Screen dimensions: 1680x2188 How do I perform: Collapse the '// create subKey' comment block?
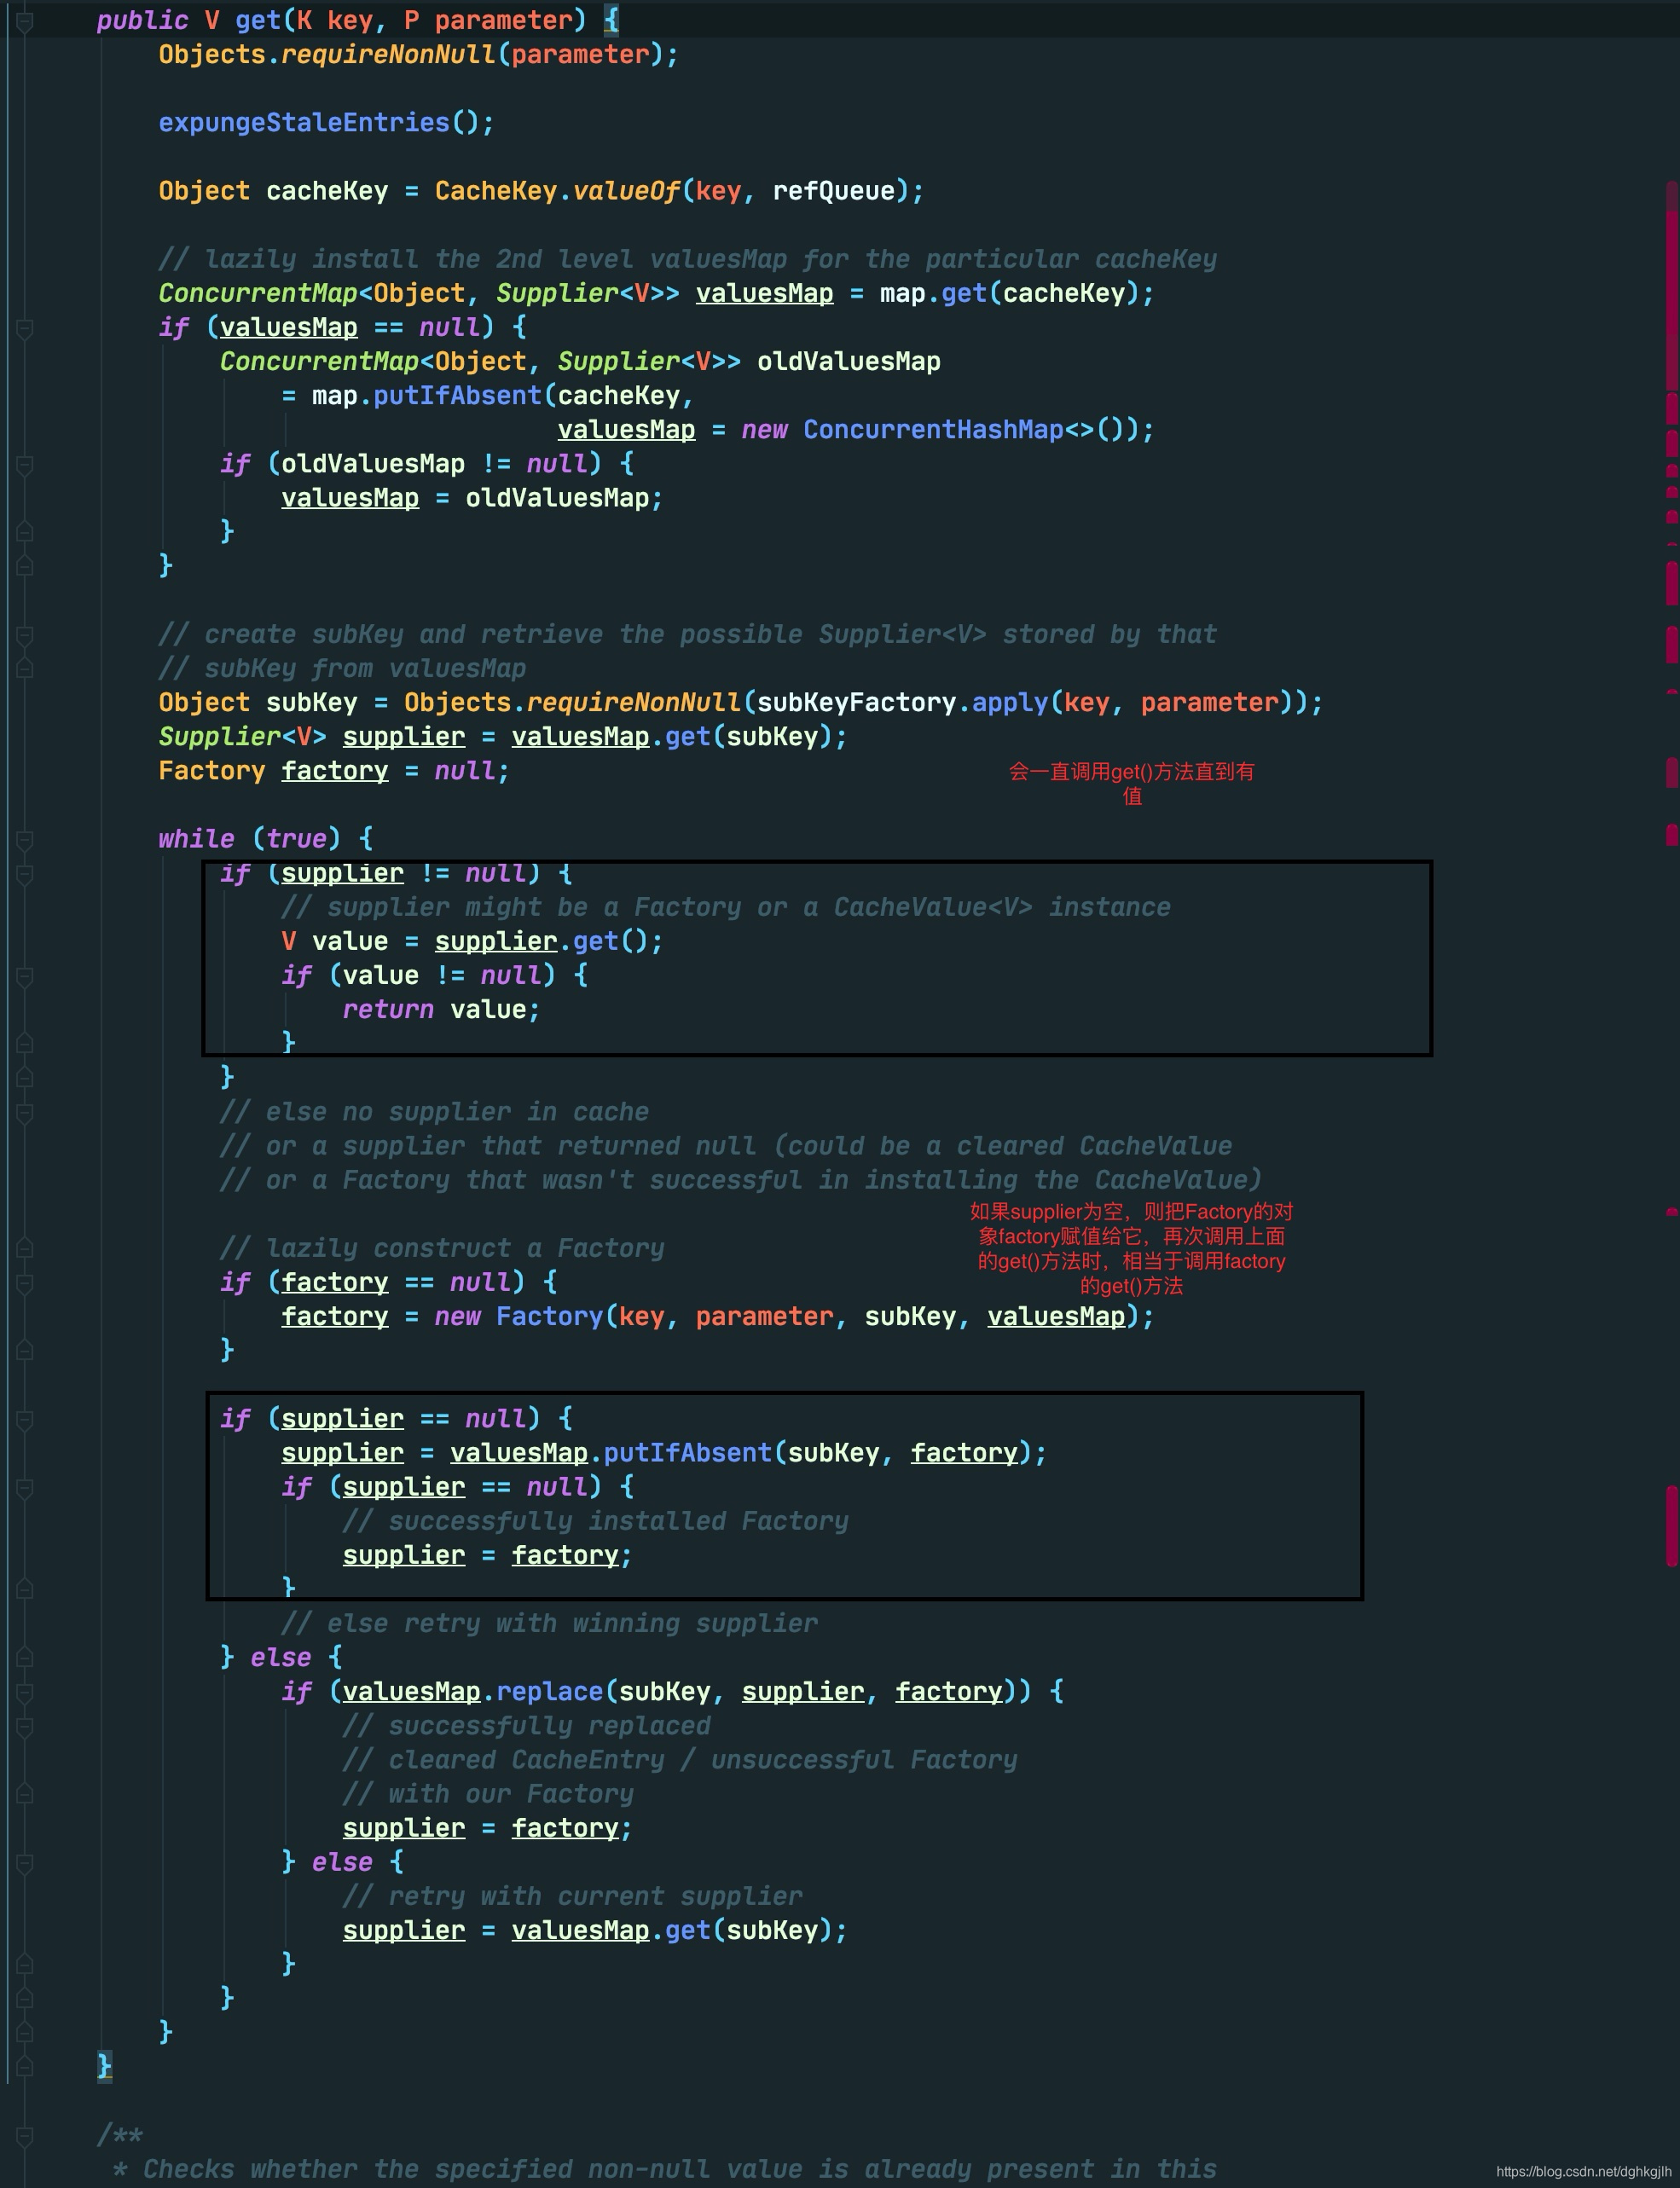point(25,635)
